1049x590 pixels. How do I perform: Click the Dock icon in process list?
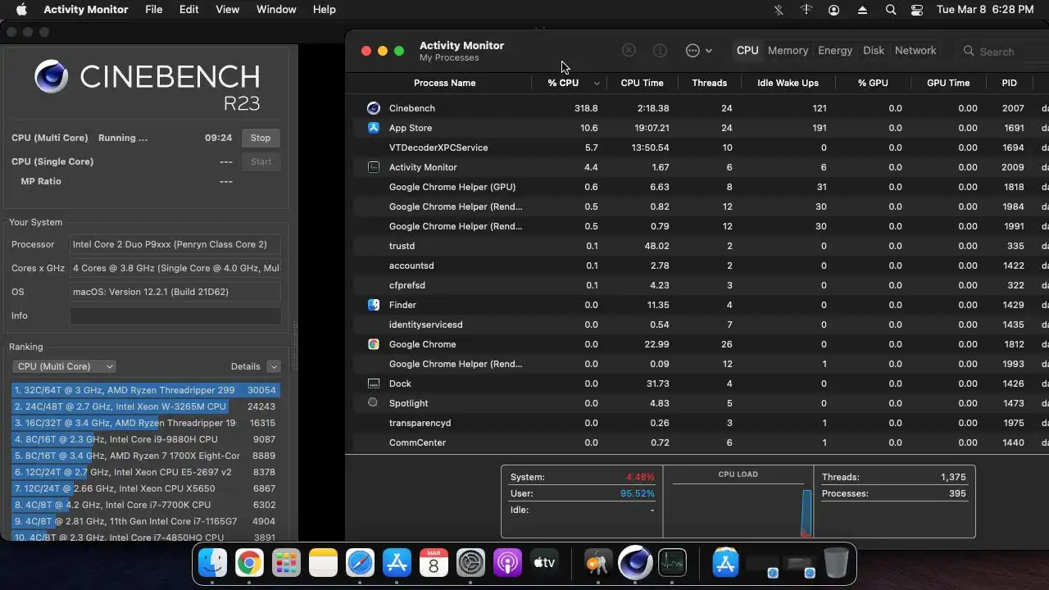click(x=374, y=383)
